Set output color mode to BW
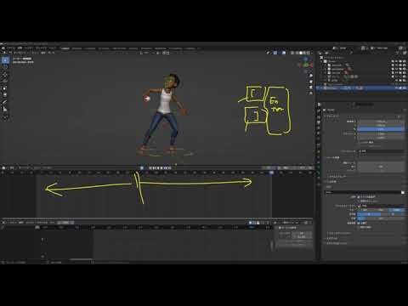The height and width of the screenshot is (306, 408). coord(365,210)
